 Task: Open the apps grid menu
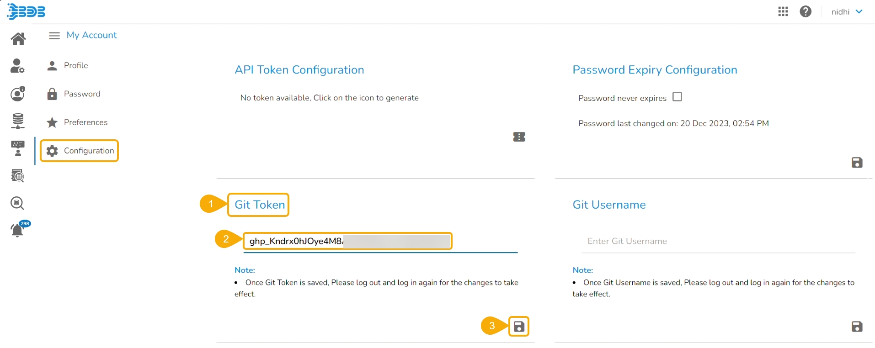pyautogui.click(x=783, y=11)
